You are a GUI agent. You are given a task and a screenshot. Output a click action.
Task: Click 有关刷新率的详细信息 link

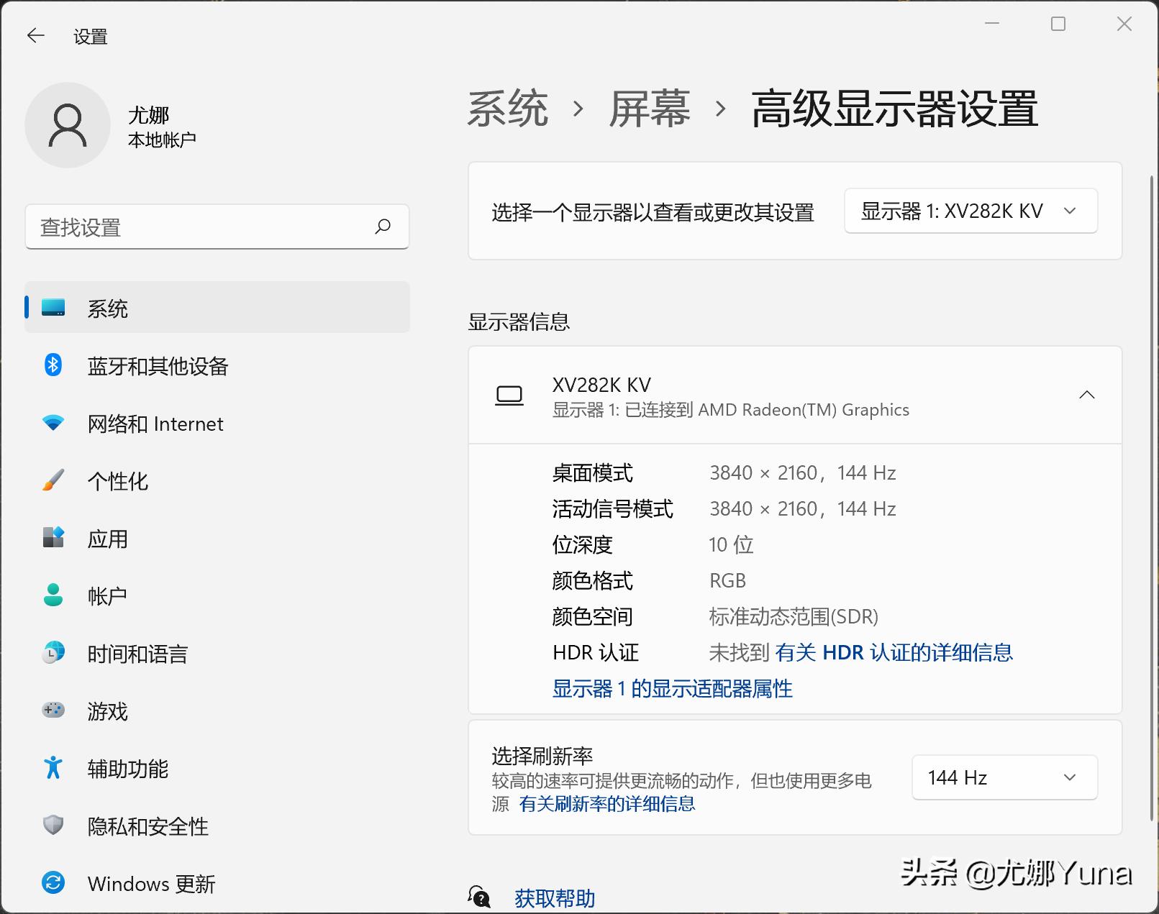[606, 803]
